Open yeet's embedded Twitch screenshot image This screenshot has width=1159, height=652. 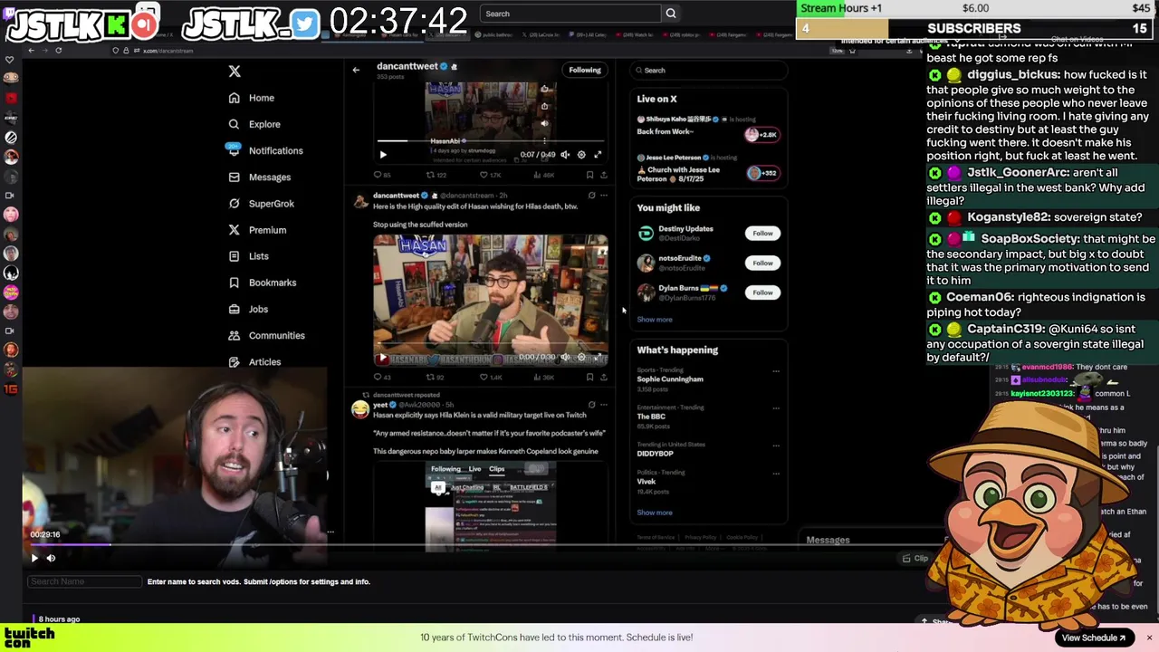pos(490,506)
